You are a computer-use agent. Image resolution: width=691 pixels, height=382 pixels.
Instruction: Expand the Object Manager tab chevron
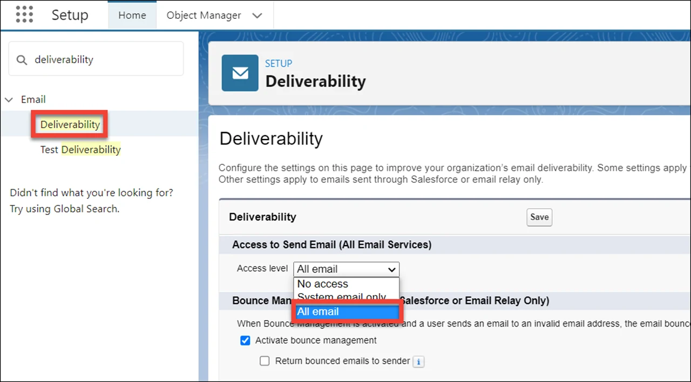tap(258, 16)
